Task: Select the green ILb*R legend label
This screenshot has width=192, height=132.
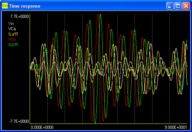Action: pos(13,45)
